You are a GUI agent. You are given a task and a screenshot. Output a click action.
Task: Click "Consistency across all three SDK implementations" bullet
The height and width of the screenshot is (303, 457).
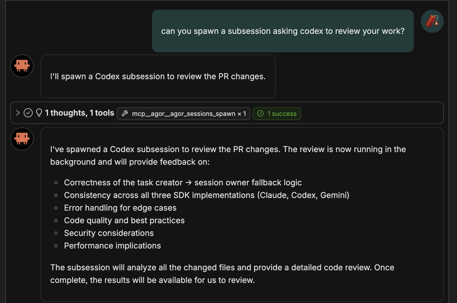click(x=207, y=195)
